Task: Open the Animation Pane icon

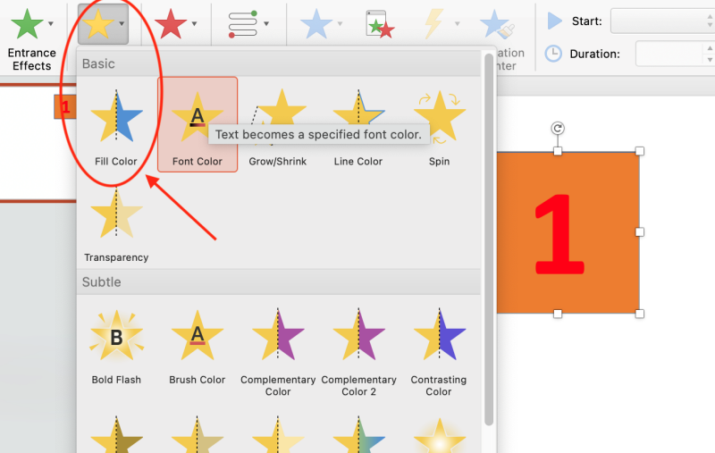Action: [x=380, y=24]
